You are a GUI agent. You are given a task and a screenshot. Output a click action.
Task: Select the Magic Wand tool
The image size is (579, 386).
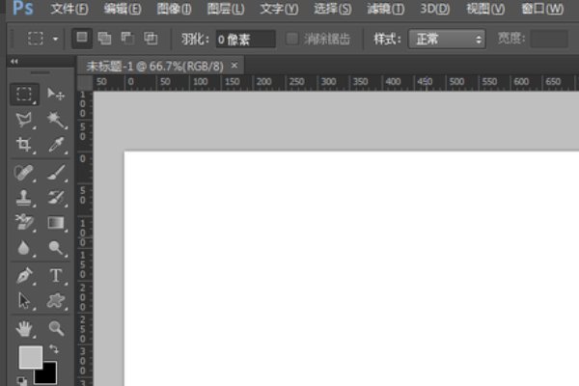(x=56, y=120)
